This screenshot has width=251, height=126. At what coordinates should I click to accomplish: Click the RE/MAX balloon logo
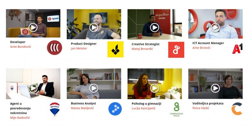point(55,109)
